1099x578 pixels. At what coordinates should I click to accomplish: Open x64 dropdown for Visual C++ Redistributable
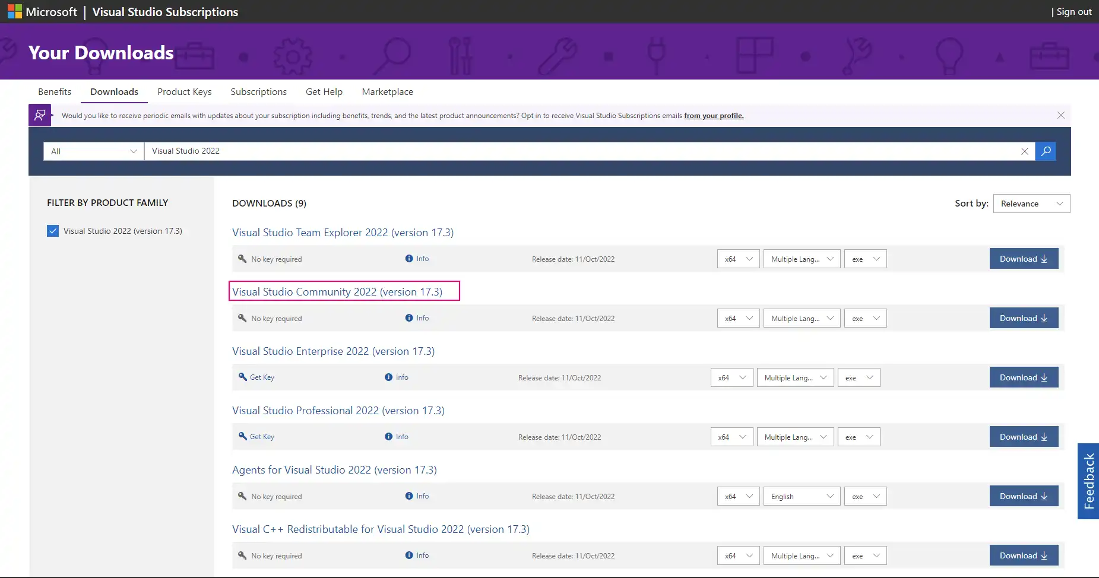tap(739, 555)
